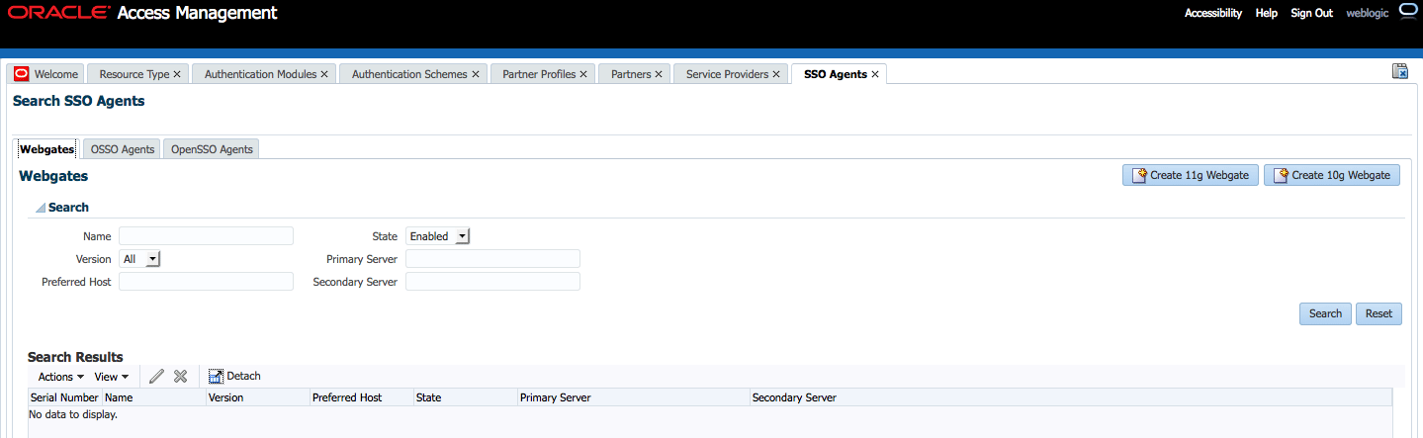The width and height of the screenshot is (1423, 438).
Task: Click the 'Search SSO Agents' heading
Action: point(78,101)
